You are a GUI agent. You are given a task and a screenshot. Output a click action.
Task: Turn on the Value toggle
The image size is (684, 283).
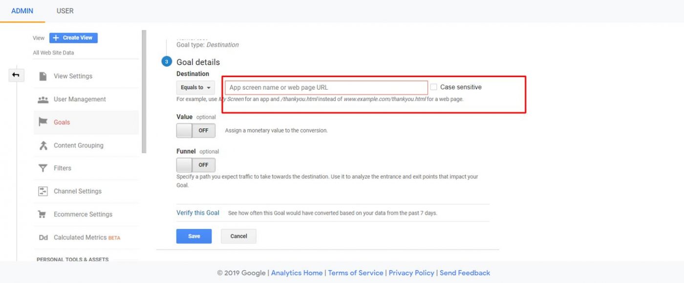click(195, 130)
